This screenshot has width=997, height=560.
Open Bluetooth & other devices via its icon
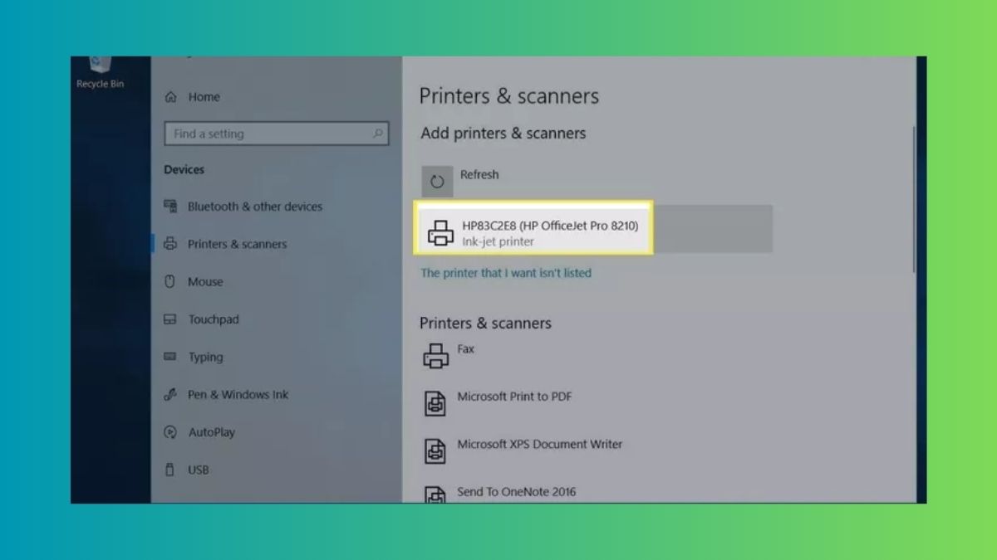[x=170, y=207]
